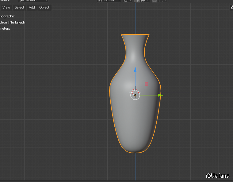Image resolution: width=233 pixels, height=182 pixels.
Task: Open the View menu
Action: [x=6, y=7]
